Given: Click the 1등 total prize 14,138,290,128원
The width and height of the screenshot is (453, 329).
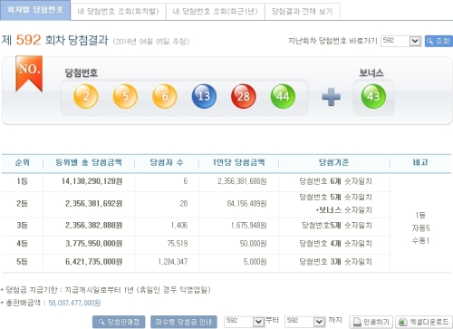Looking at the screenshot, I should coord(92,181).
